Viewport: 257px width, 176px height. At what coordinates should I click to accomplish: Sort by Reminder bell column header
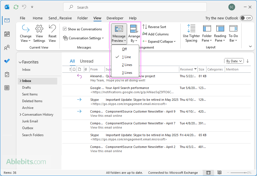click(74, 69)
